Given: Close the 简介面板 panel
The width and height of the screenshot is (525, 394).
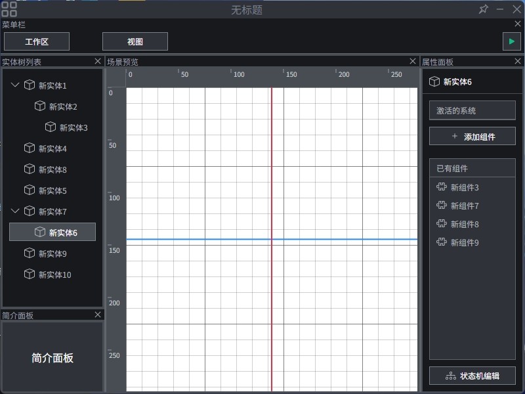Looking at the screenshot, I should coord(97,315).
